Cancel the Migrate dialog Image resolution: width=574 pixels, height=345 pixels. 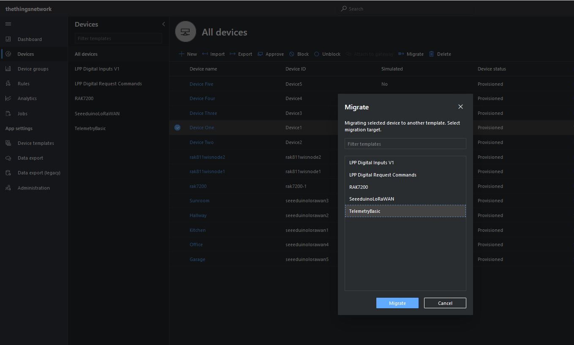445,303
